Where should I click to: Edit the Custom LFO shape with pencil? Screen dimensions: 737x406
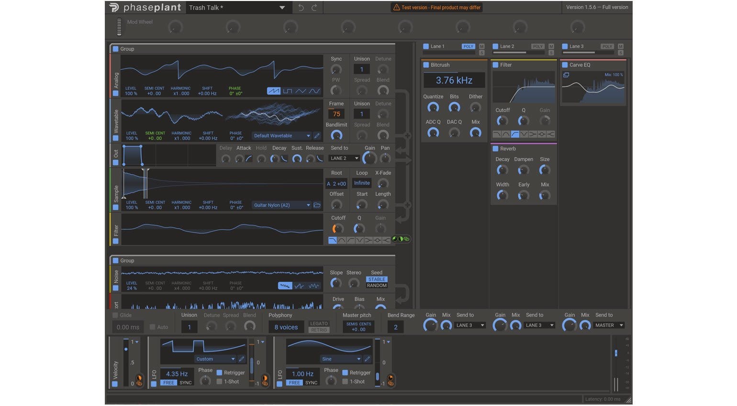[x=242, y=359]
